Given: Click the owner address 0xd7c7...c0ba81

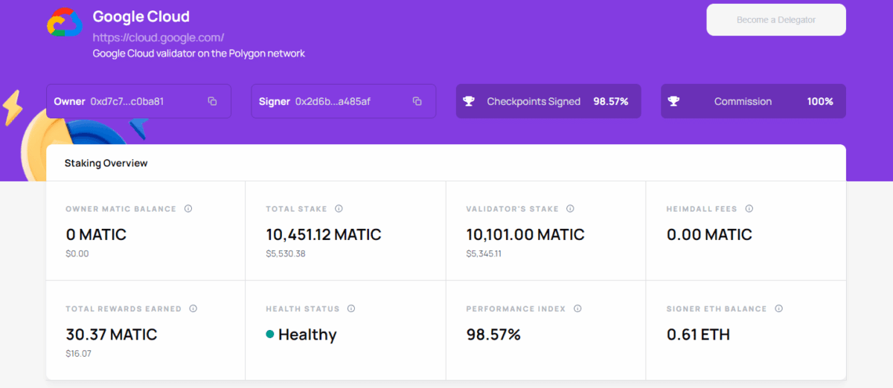Looking at the screenshot, I should [127, 101].
